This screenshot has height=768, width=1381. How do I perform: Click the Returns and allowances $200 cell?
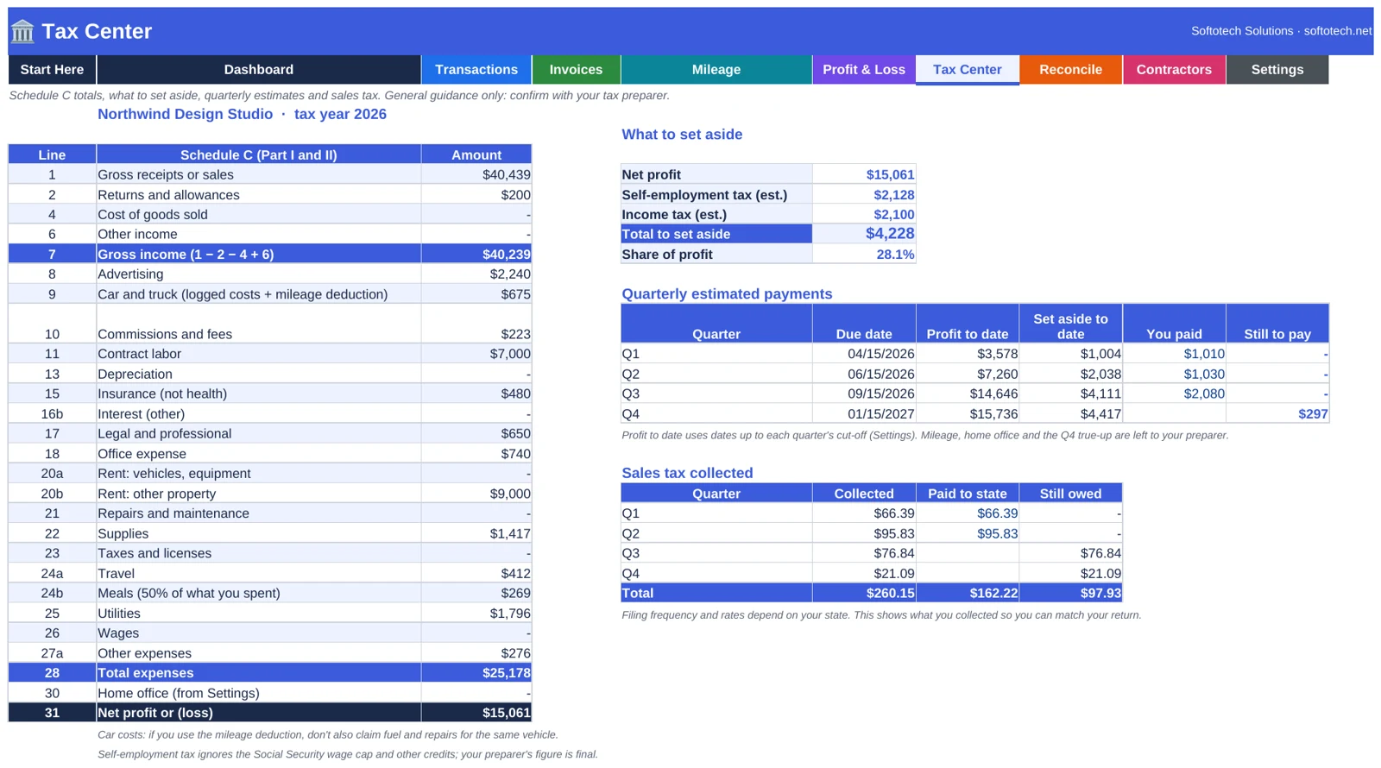(x=476, y=195)
